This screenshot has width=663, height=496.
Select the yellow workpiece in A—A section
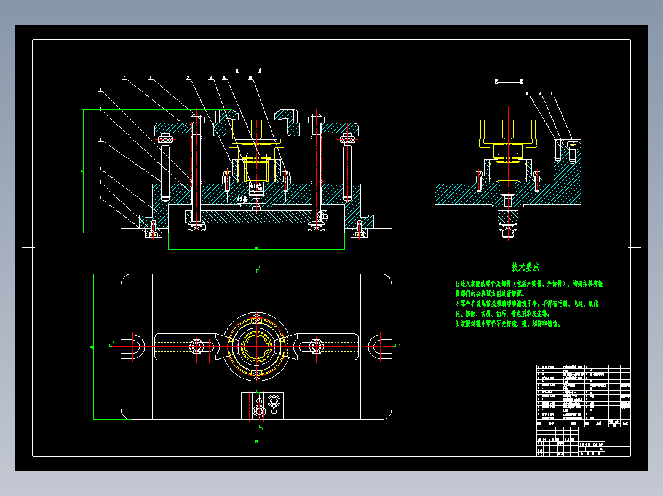255,150
